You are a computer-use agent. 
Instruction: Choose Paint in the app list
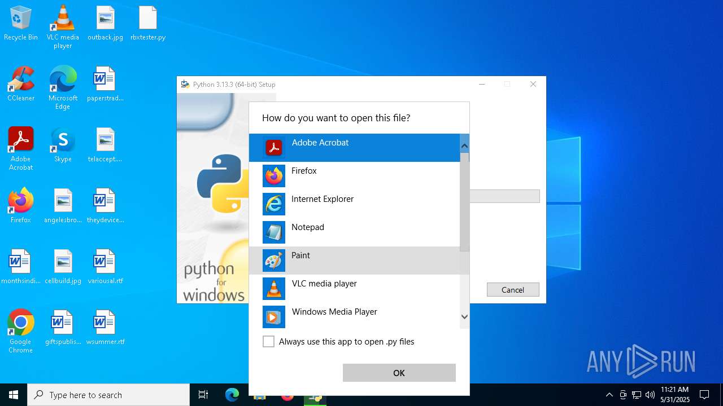tap(355, 261)
